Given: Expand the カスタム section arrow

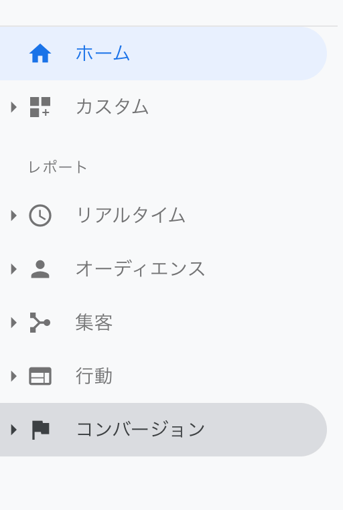Looking at the screenshot, I should coord(13,107).
